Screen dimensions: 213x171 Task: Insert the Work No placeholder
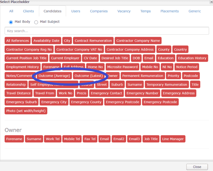(x=65, y=93)
